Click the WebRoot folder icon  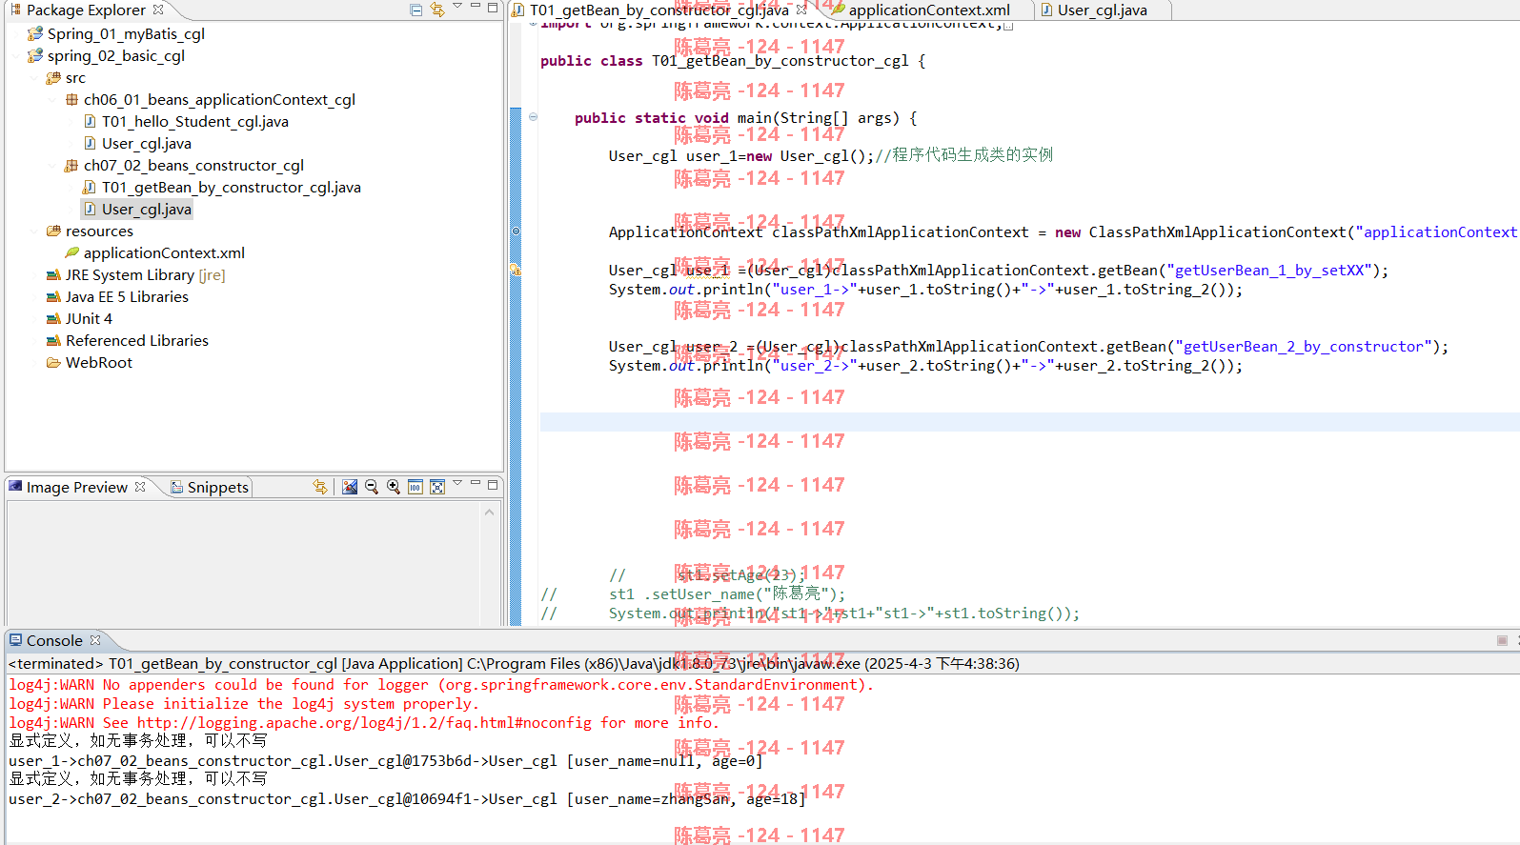53,363
